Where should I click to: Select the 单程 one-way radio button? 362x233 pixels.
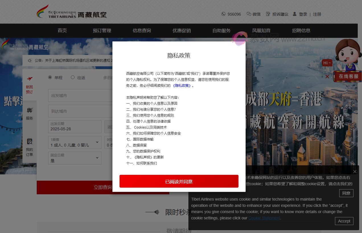tap(50, 77)
